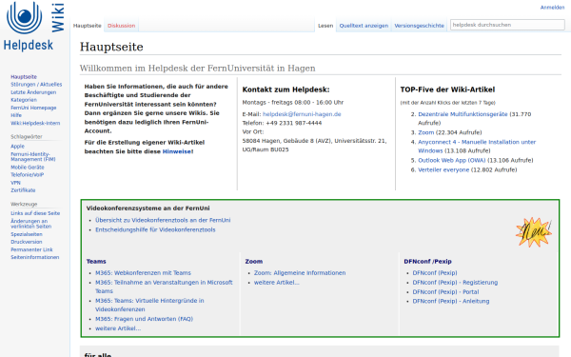Open the Hauptseite tab

tap(87, 26)
